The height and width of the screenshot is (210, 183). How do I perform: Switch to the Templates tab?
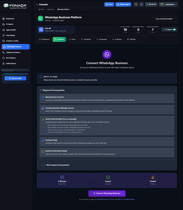86,39
